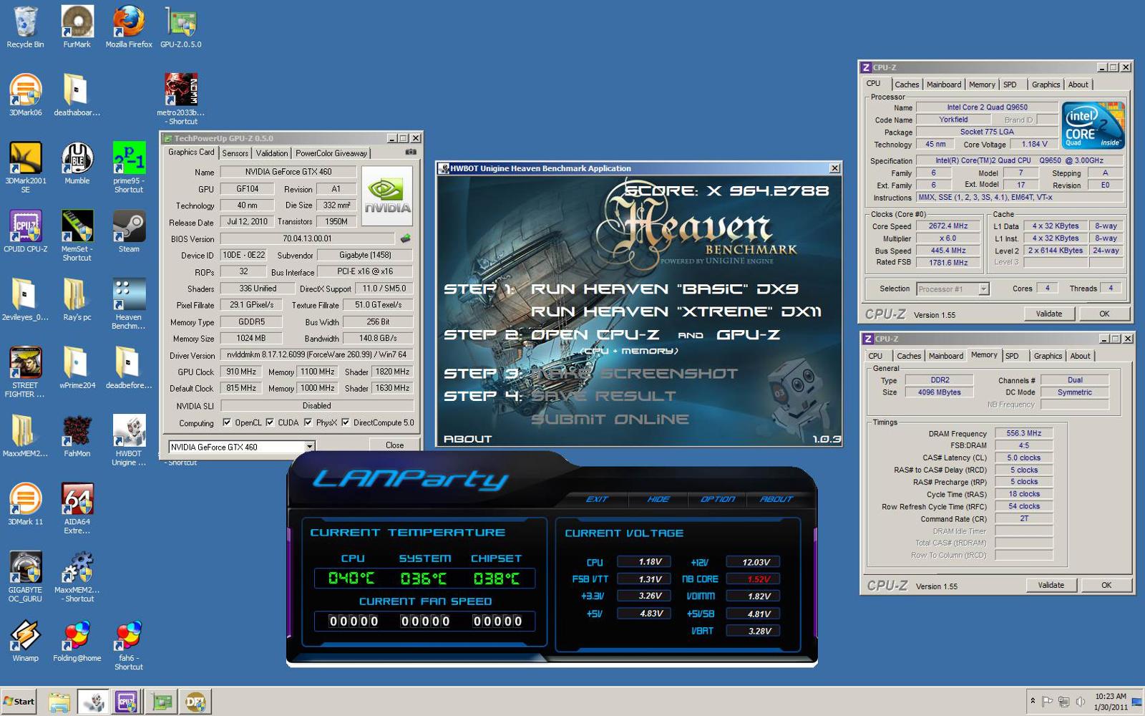Open Mainboard tab in top CPU-Z window

944,84
